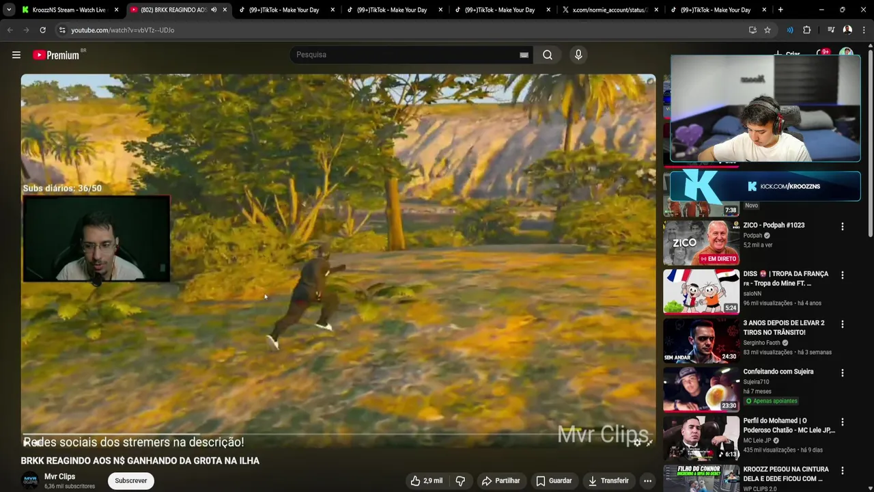874x492 pixels.
Task: Subscribe with the Subscrever button
Action: (130, 480)
